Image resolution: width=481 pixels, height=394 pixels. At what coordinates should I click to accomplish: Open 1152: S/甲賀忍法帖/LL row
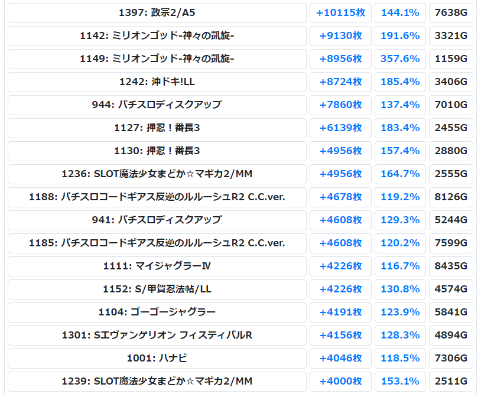click(x=157, y=289)
